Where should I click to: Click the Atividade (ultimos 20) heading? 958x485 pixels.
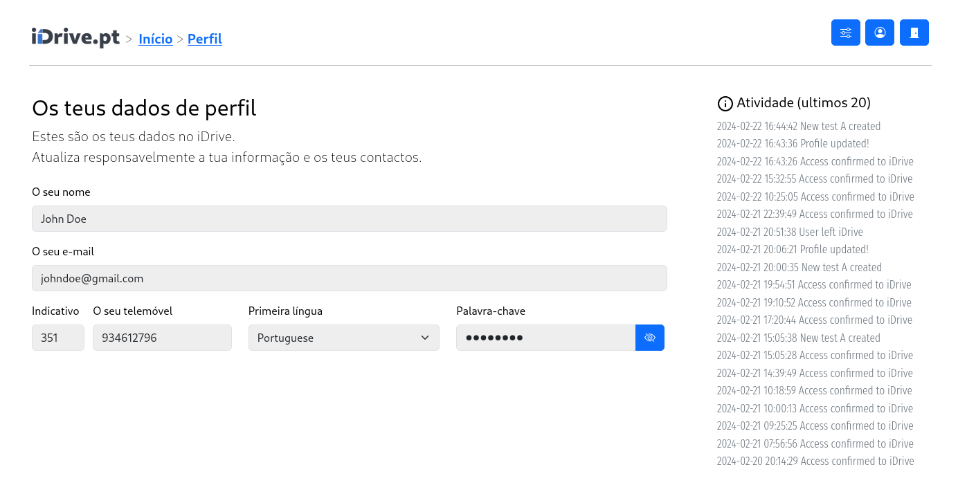click(x=804, y=103)
